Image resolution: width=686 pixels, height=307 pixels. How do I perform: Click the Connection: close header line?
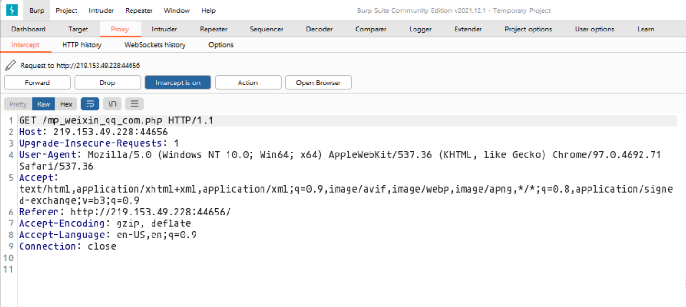(67, 246)
